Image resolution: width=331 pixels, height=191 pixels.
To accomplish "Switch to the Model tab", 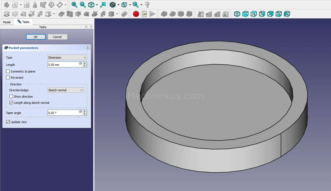I will 7,22.
